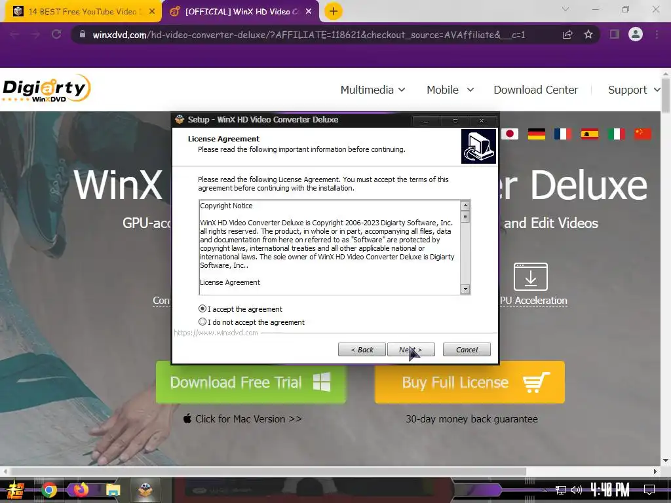Expand the Support menu
Screen dimensions: 671x503
tap(634, 90)
